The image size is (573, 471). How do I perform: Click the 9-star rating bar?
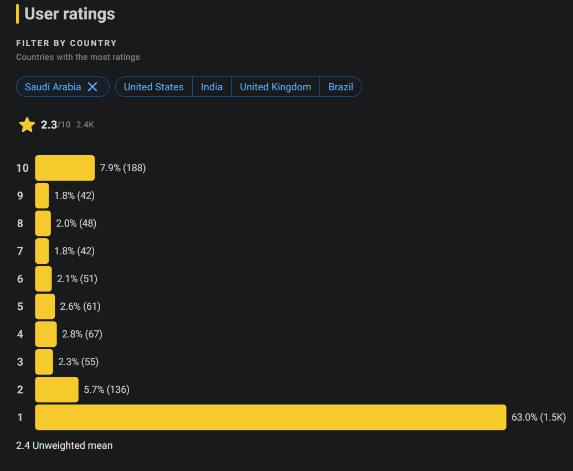42,196
